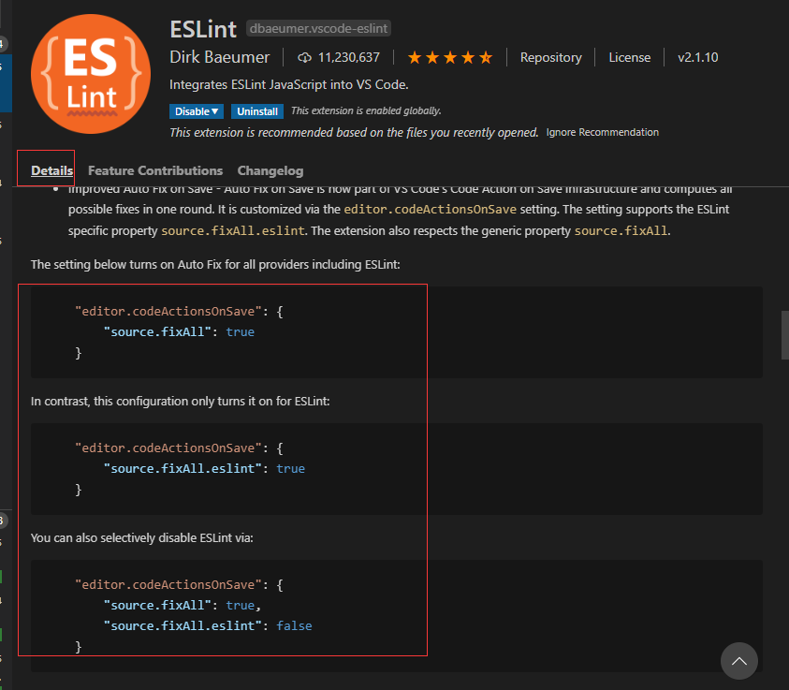Open the extension Repository link
The width and height of the screenshot is (789, 690).
(550, 57)
